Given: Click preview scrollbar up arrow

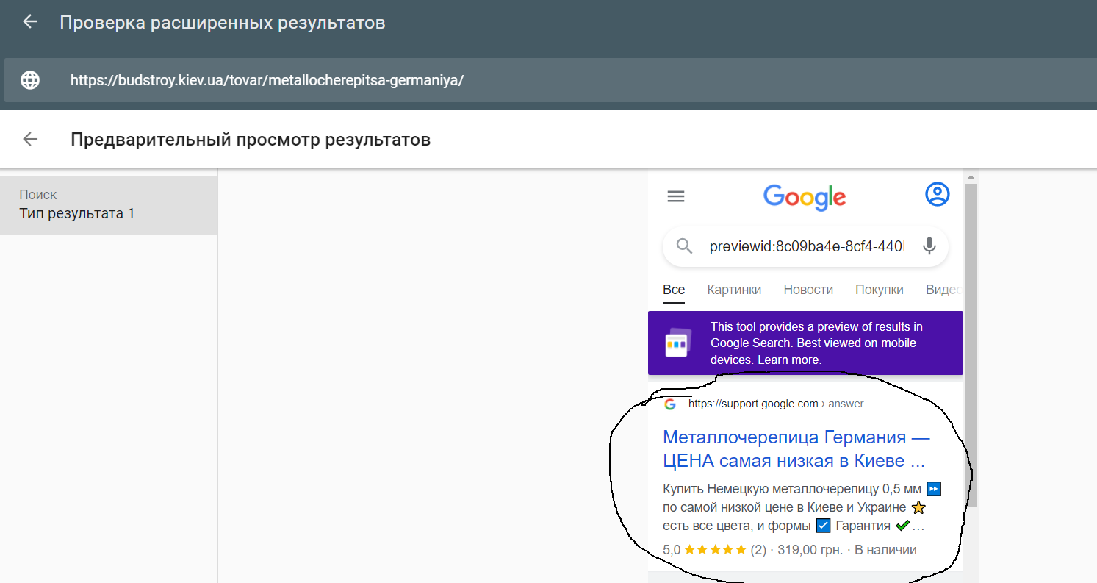Looking at the screenshot, I should [x=971, y=177].
